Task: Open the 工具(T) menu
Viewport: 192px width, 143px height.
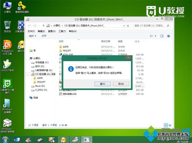Action: (62, 31)
